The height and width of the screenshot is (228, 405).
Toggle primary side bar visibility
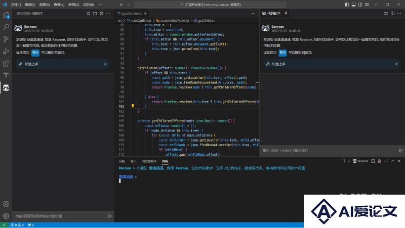point(347,5)
